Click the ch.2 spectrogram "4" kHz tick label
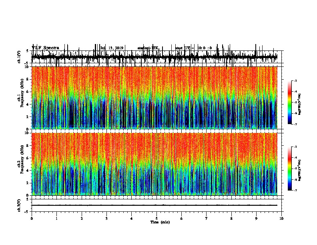The width and height of the screenshot is (317, 245). 28,171
